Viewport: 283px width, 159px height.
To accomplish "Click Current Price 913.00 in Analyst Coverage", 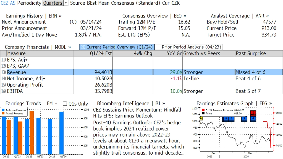I will 269,29.
